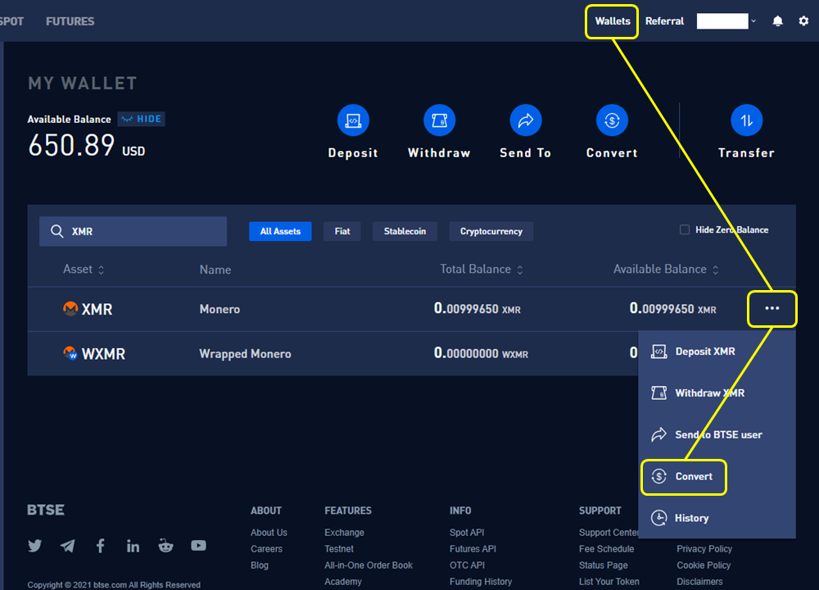Open Cookie Policy footer link
This screenshot has height=590, width=819.
coord(704,565)
